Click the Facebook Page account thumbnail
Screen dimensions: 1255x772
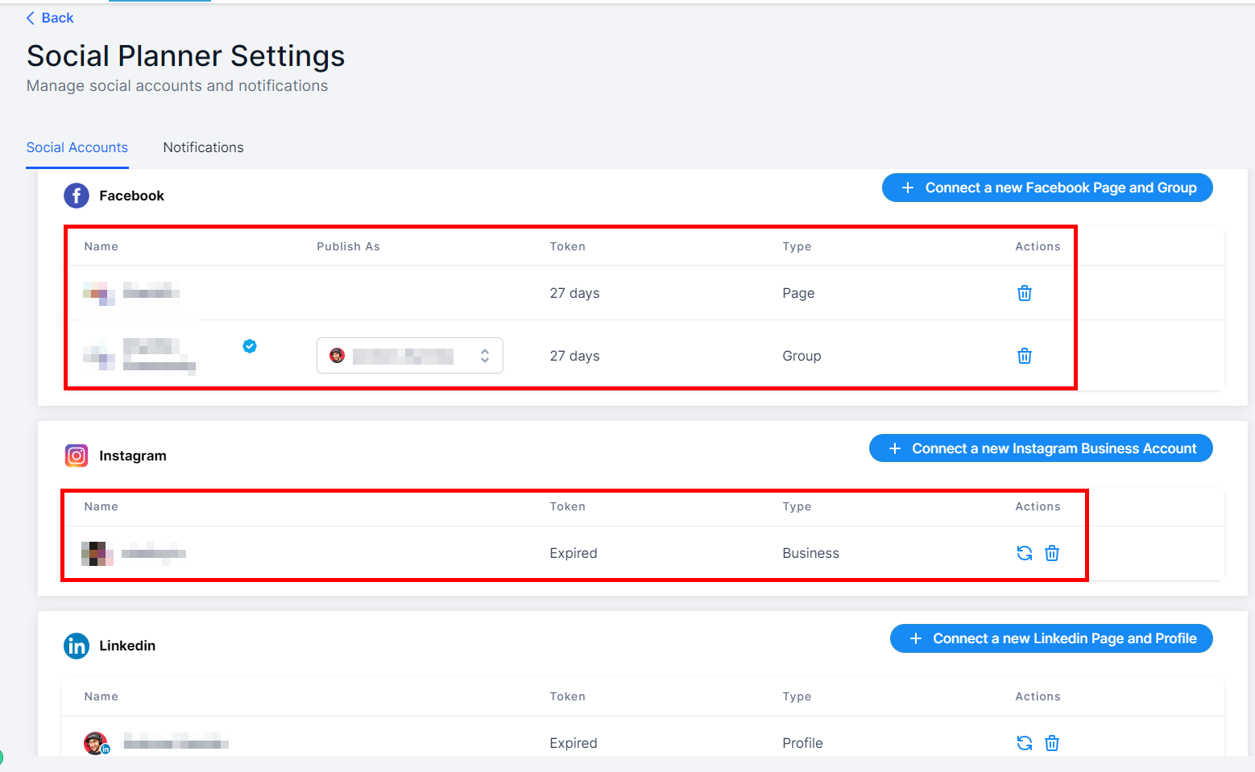click(x=98, y=293)
